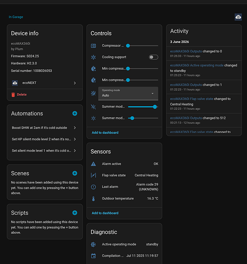Click the Outdoor temperature thermometer icon

(x=93, y=199)
